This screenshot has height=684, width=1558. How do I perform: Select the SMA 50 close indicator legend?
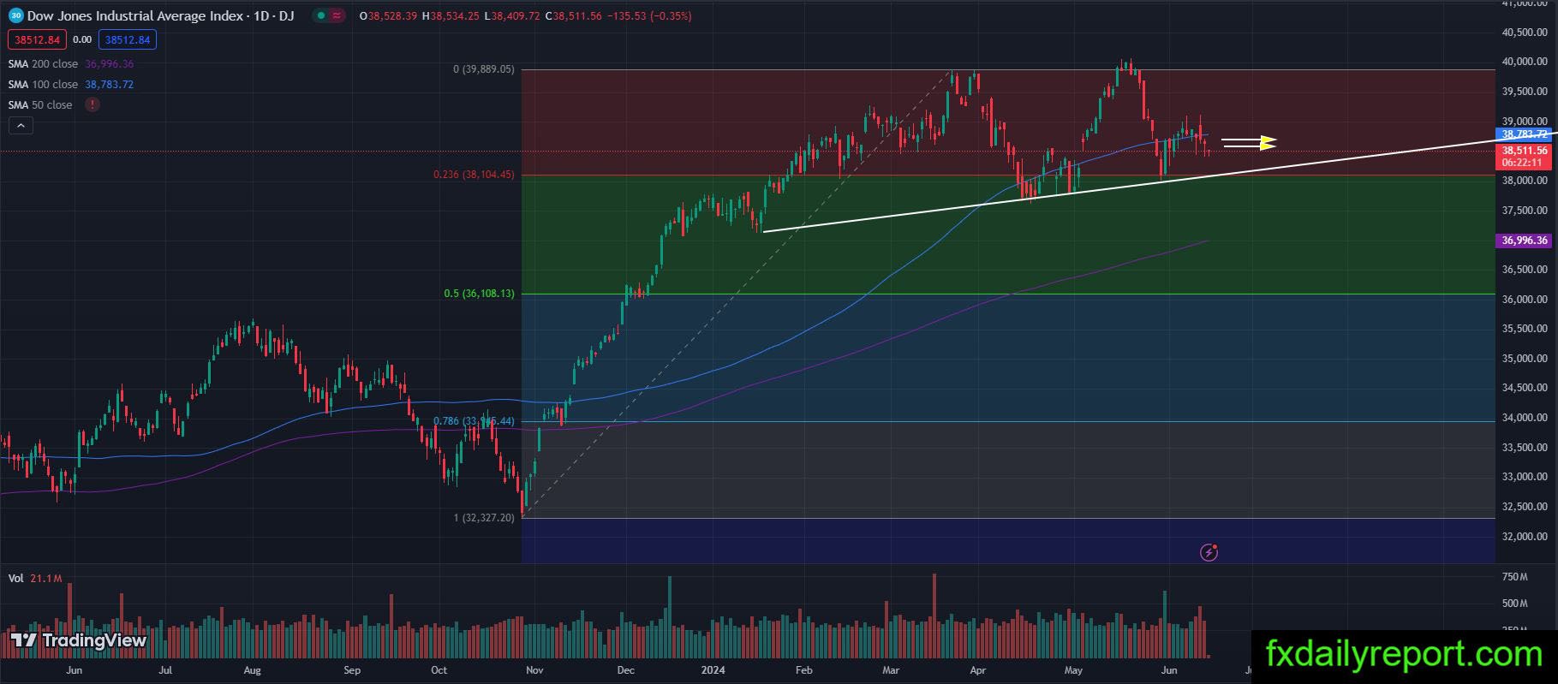click(x=40, y=105)
